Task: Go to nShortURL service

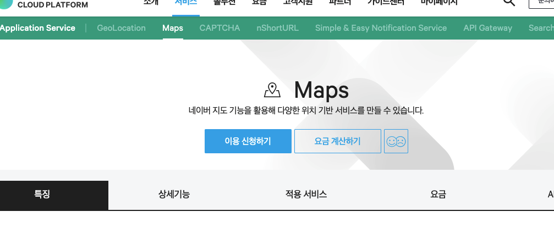Action: click(x=278, y=28)
